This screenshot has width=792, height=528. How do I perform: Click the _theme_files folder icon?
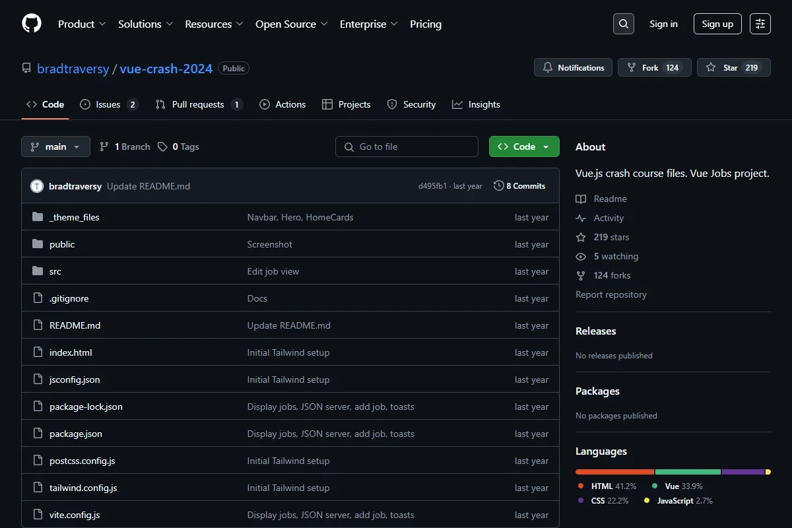pyautogui.click(x=38, y=217)
